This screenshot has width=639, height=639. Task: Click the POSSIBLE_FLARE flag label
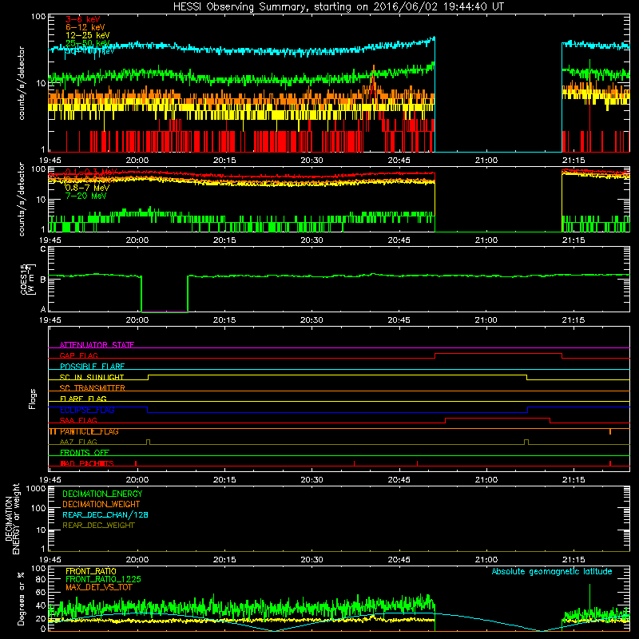(92, 367)
